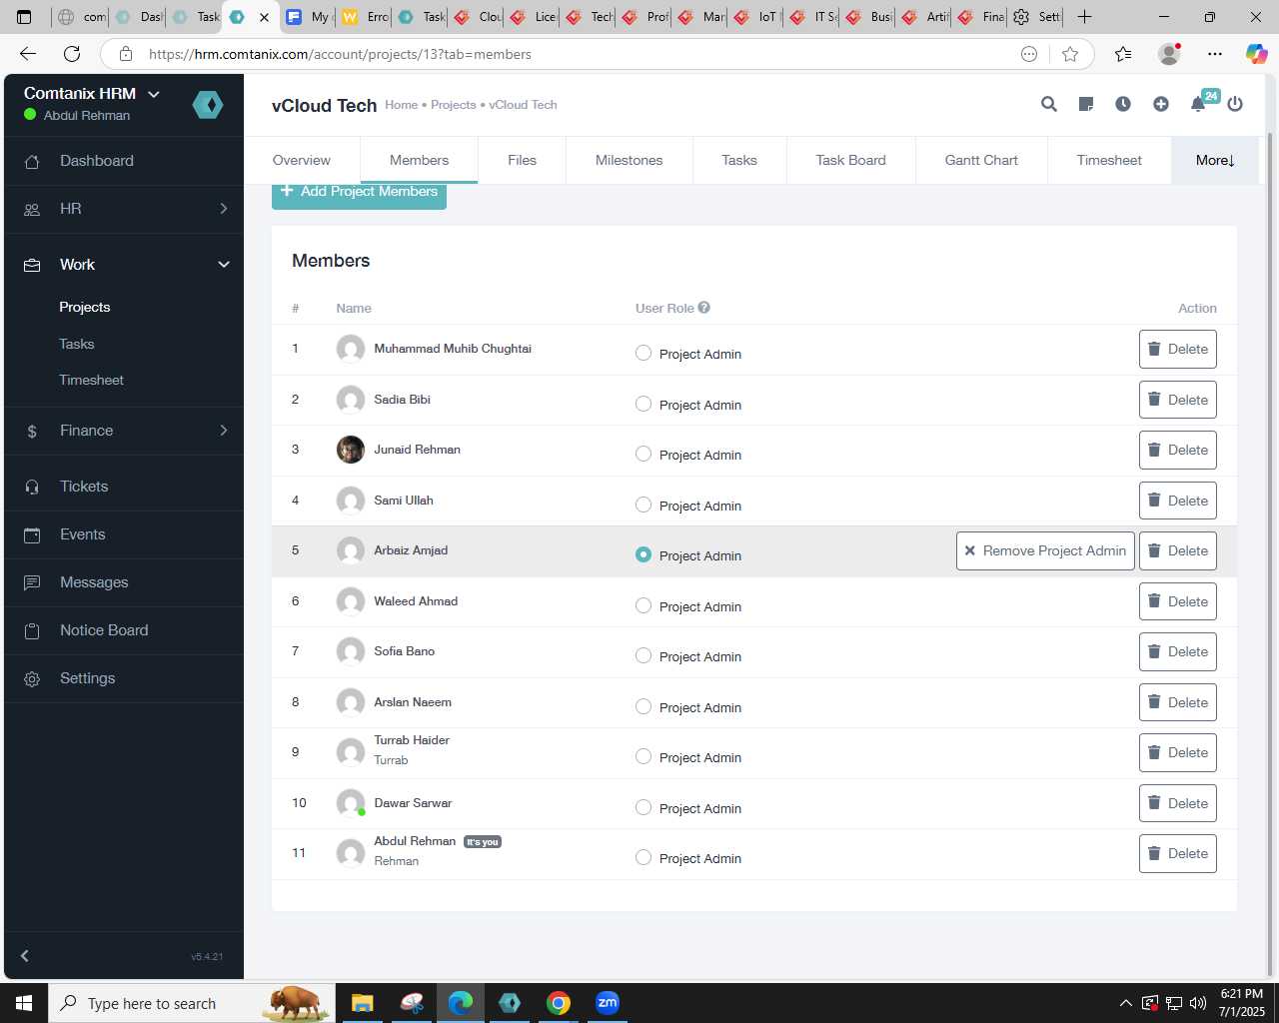The width and height of the screenshot is (1279, 1023).
Task: Click Junaid Rehman's avatar photo
Action: (350, 450)
